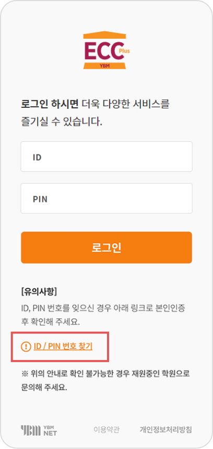Viewport: 213px width, 449px height.
Task: Click the '후 확인해 주세요.' text line
Action: 50,322
